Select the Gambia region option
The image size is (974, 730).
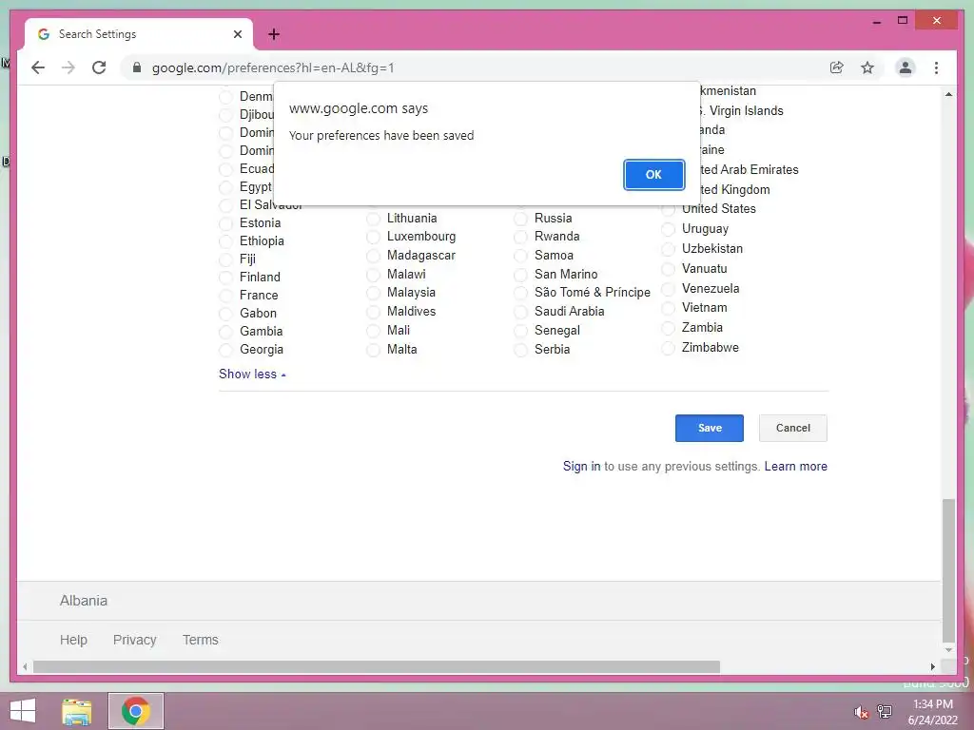coord(226,332)
